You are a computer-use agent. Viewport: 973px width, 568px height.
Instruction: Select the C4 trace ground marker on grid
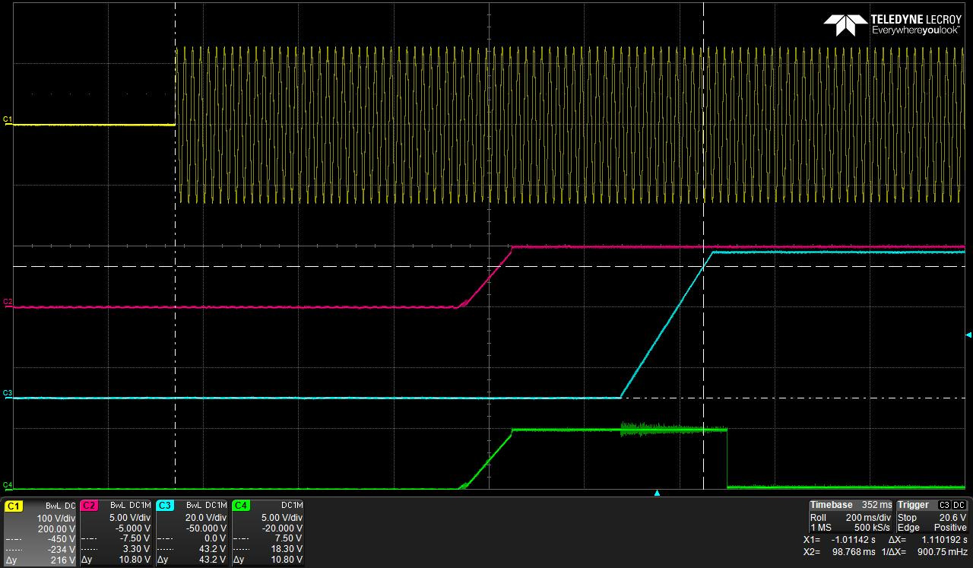tap(8, 484)
